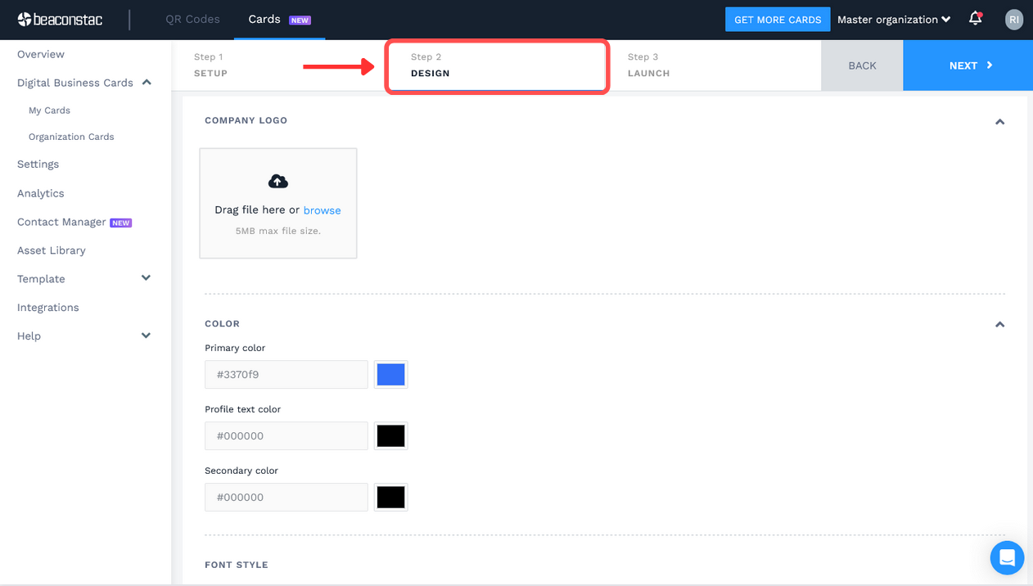Viewport: 1033px width, 586px height.
Task: Click the profile text color hex field
Action: click(x=286, y=436)
